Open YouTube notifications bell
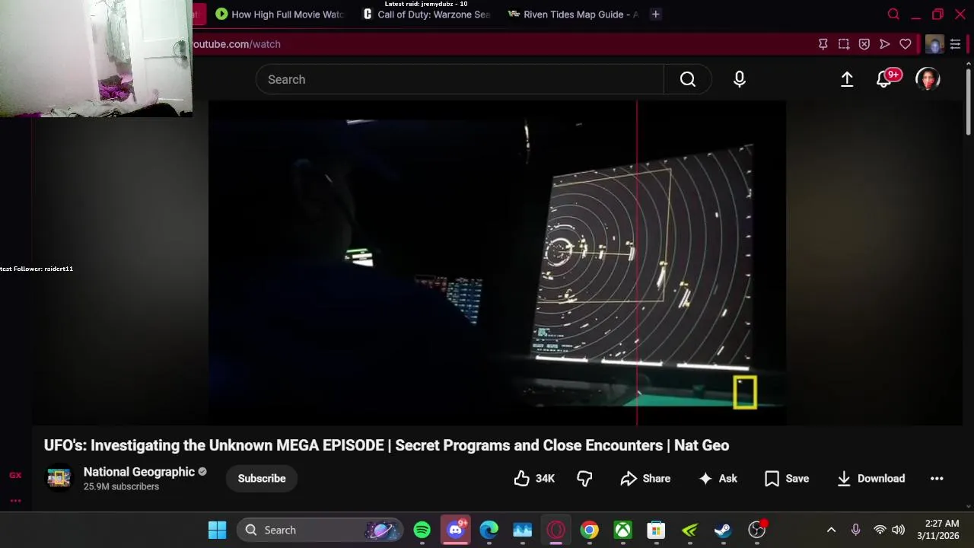This screenshot has height=548, width=974. pos(885,79)
